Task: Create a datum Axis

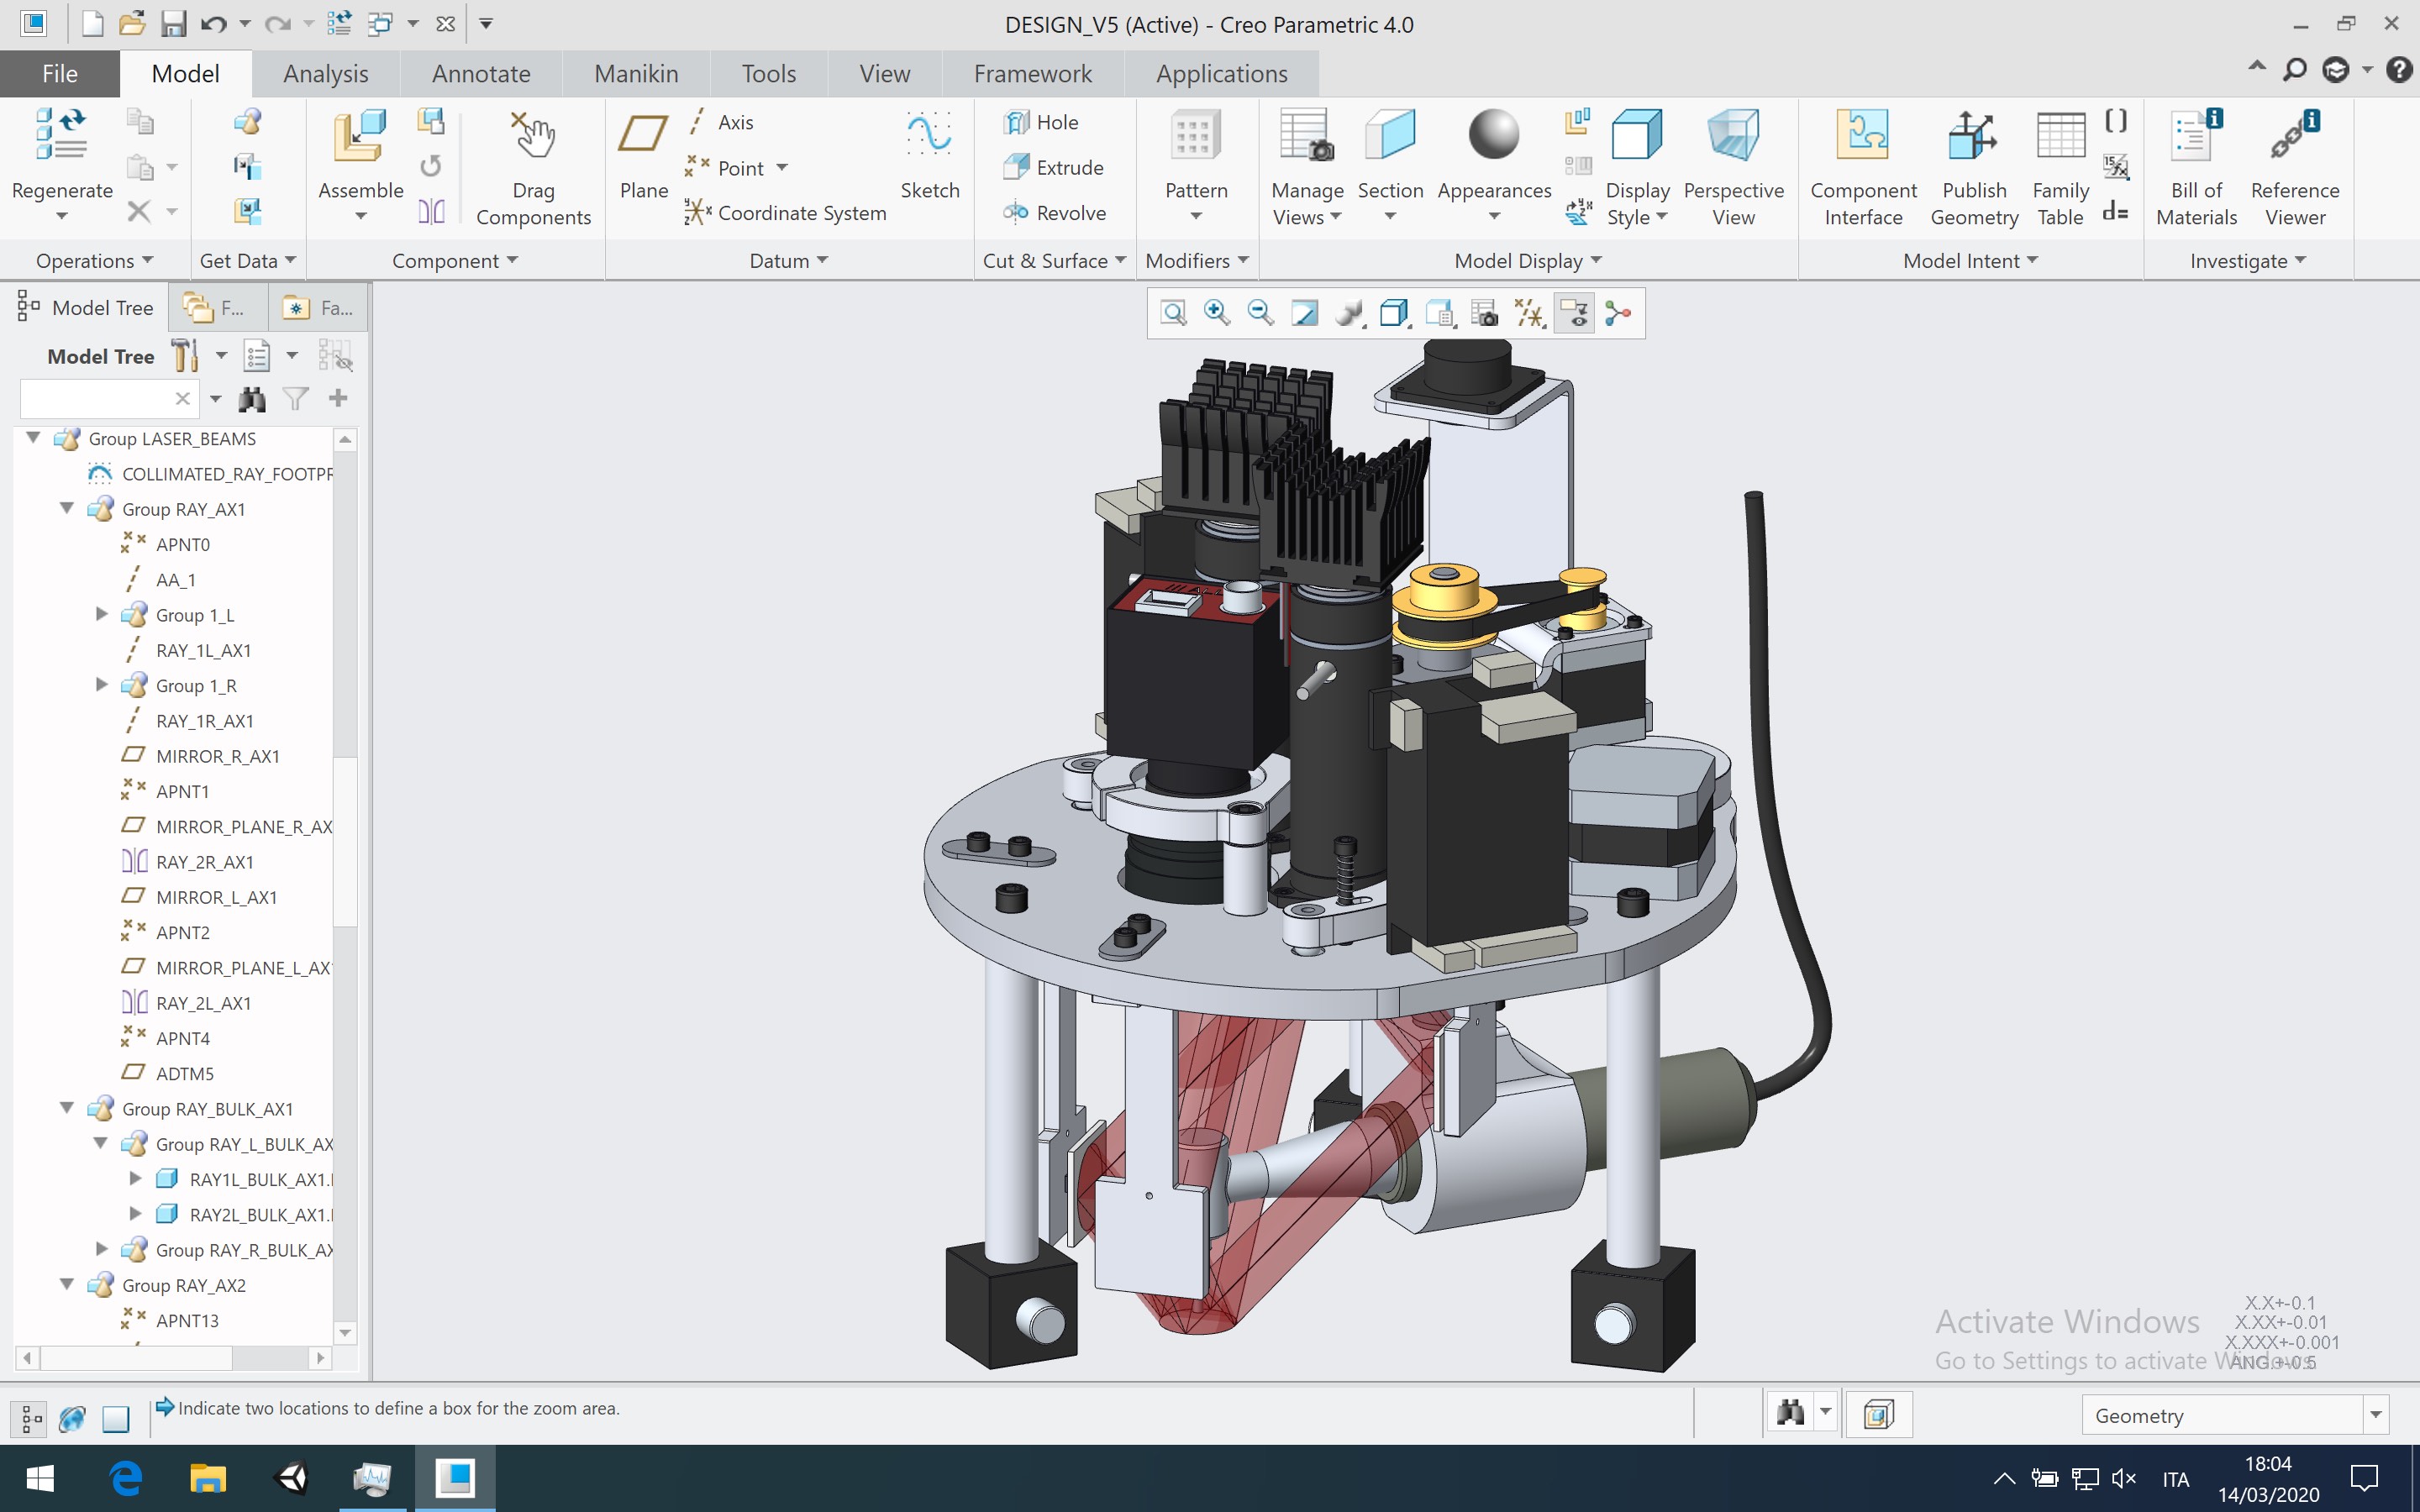Action: tap(721, 122)
